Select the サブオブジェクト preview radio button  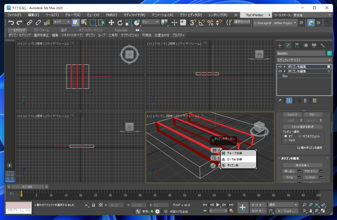click(300, 137)
